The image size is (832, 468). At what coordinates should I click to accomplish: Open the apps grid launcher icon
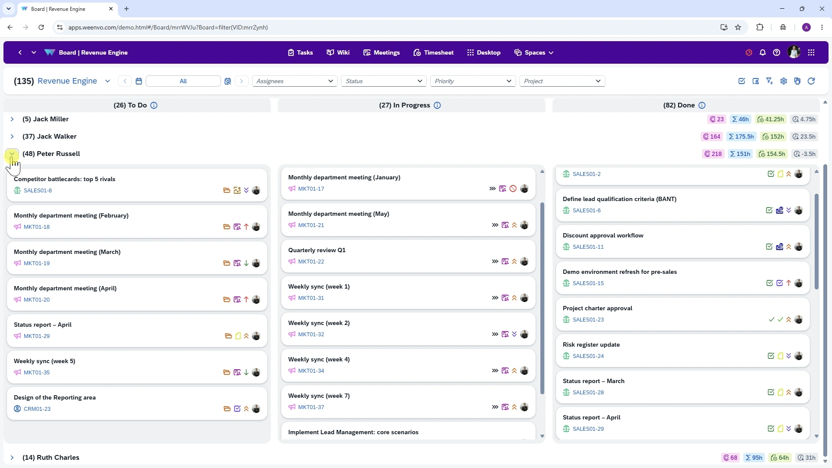click(811, 52)
